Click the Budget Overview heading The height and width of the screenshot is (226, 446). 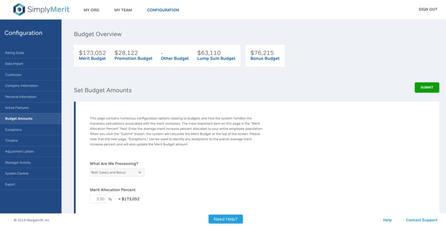pyautogui.click(x=98, y=34)
